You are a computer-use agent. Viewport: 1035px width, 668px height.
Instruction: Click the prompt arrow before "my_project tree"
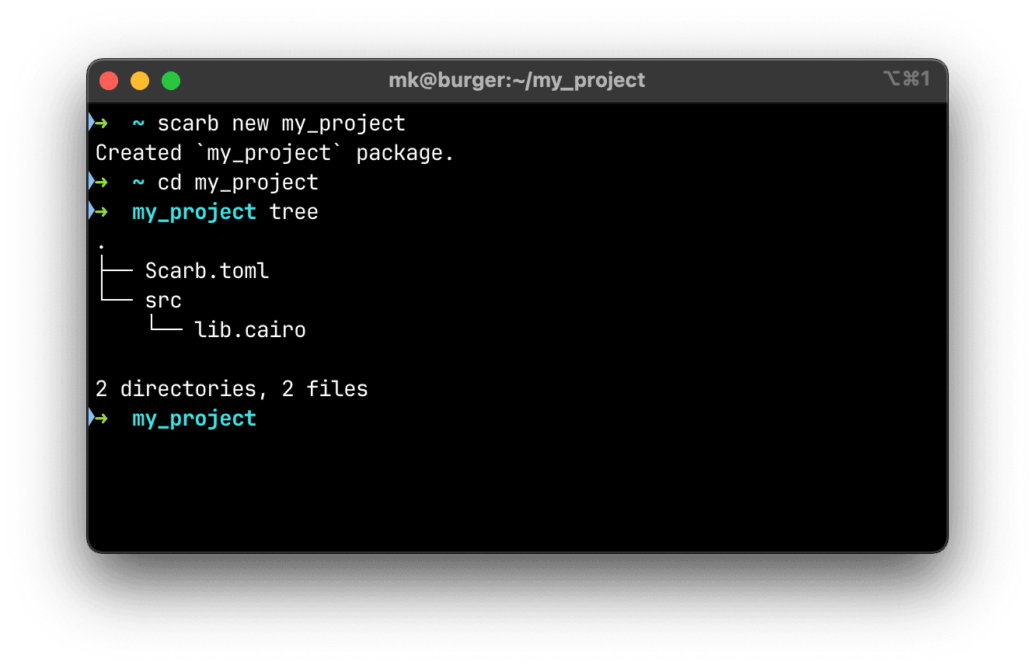99,212
